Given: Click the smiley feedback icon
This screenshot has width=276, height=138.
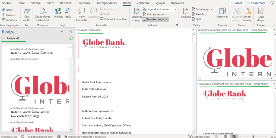Looking at the screenshot, I should click(272, 3).
